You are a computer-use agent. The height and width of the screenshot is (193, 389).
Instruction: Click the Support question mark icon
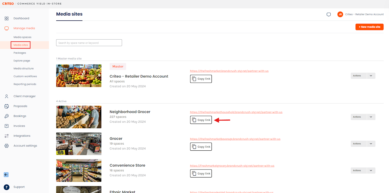point(6,187)
